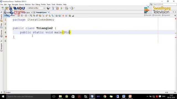Switch to the History view button
Screen dimensions: 177x99
(13, 15)
